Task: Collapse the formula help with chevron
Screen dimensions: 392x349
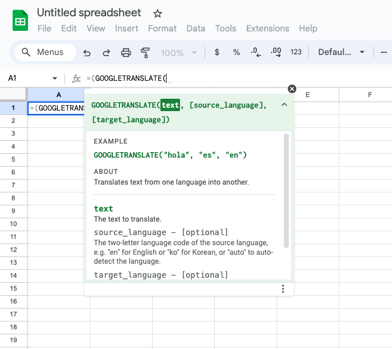Action: coord(284,105)
